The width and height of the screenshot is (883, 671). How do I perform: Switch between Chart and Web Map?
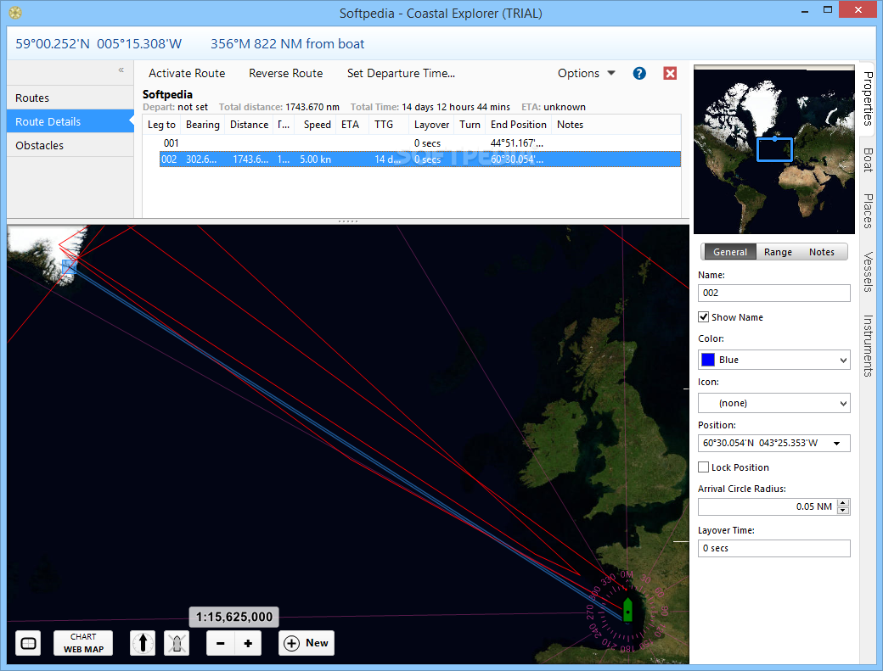83,643
